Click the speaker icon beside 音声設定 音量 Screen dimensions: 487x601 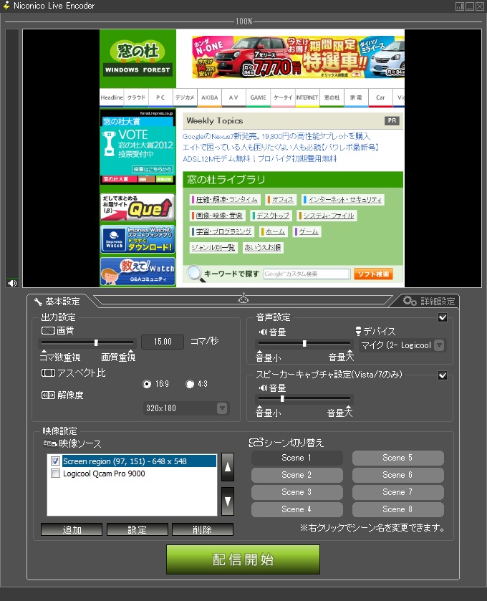click(263, 332)
